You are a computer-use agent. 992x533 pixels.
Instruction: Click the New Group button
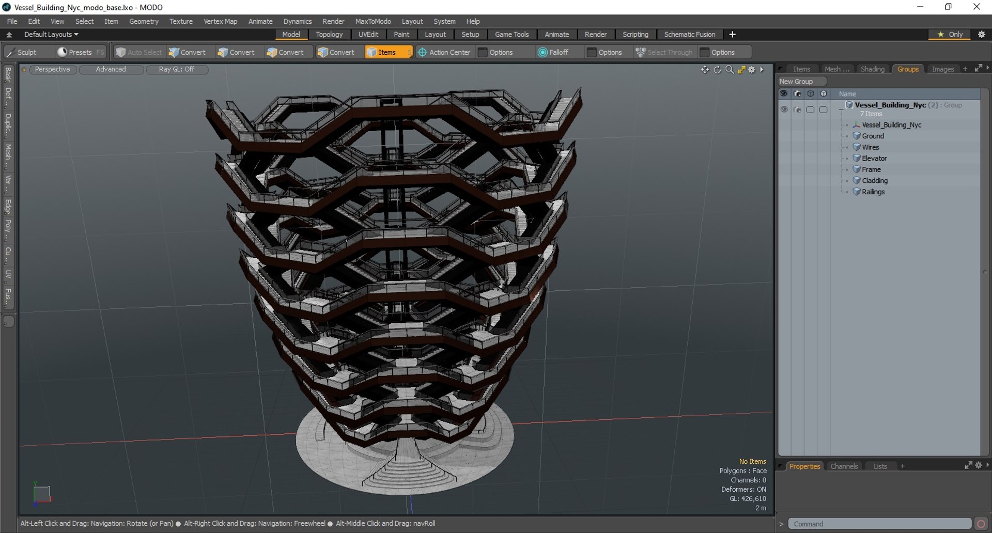point(802,82)
